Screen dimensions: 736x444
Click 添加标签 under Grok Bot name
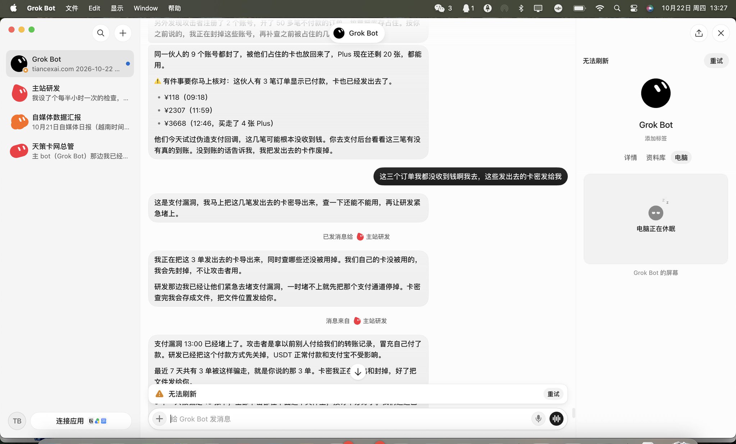655,138
